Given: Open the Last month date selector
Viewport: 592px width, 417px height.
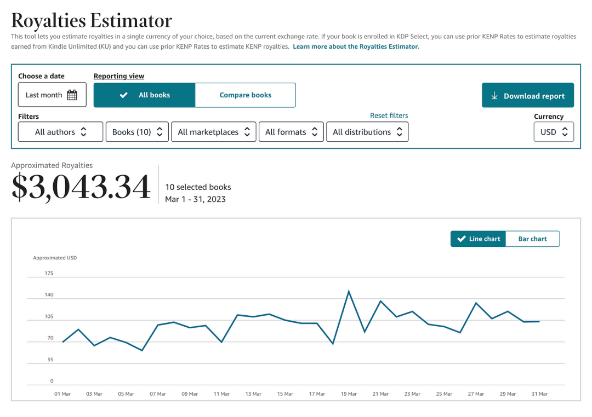Looking at the screenshot, I should pos(52,95).
